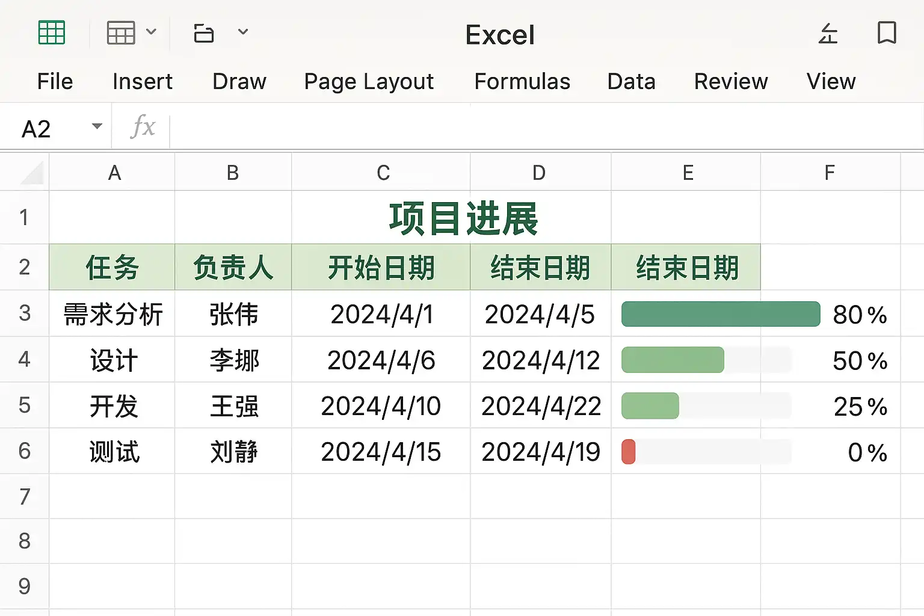Open the Insert menu
Image resolution: width=924 pixels, height=616 pixels.
143,81
